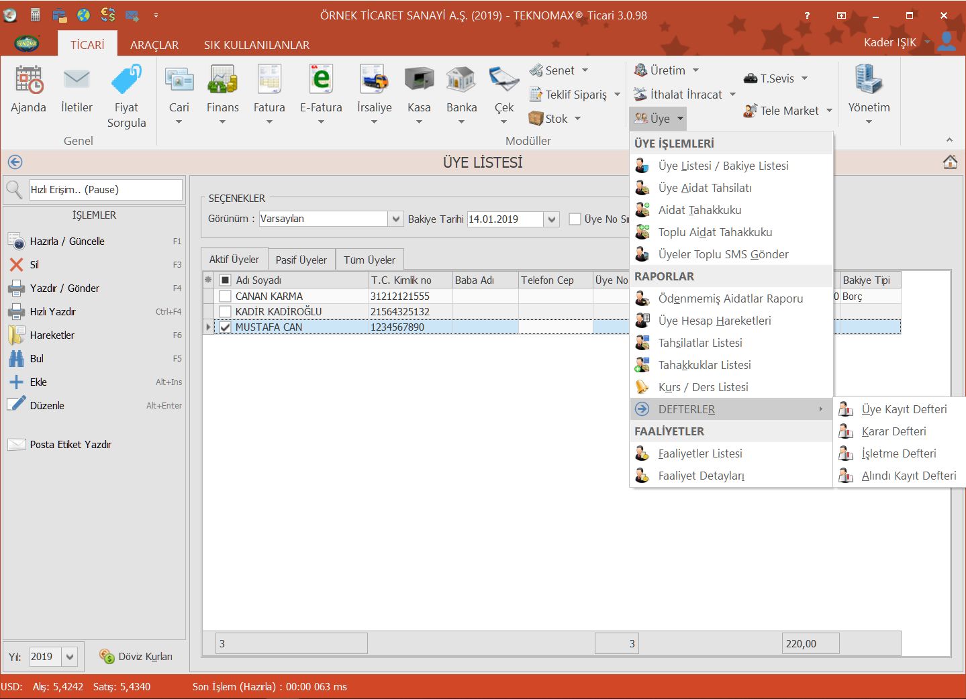Expand the Görünüm Varsayılan dropdown

[396, 219]
